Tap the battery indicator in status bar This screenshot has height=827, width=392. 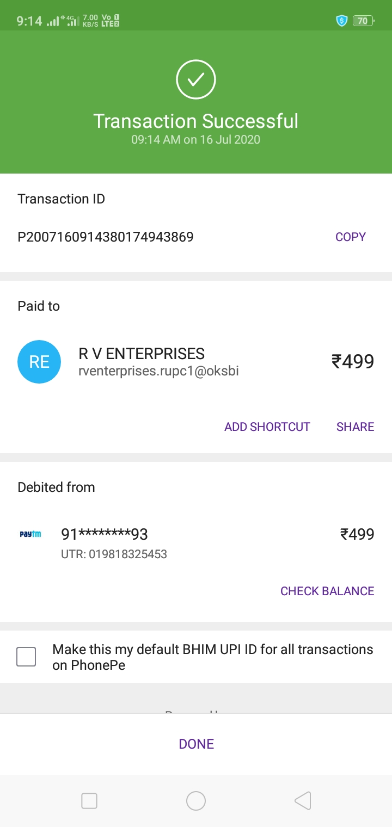tap(363, 21)
